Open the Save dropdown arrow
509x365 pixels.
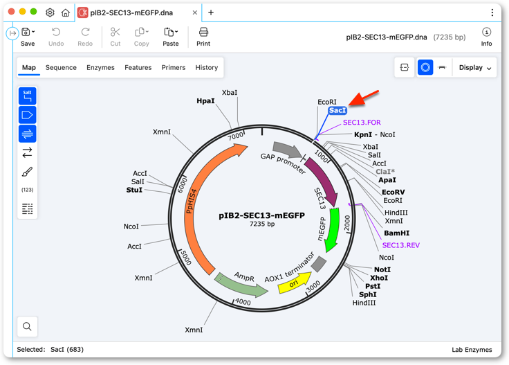(33, 32)
